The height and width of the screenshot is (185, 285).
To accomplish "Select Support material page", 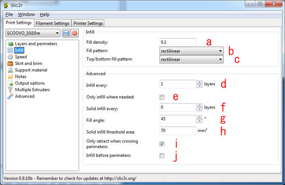I will pyautogui.click(x=31, y=70).
